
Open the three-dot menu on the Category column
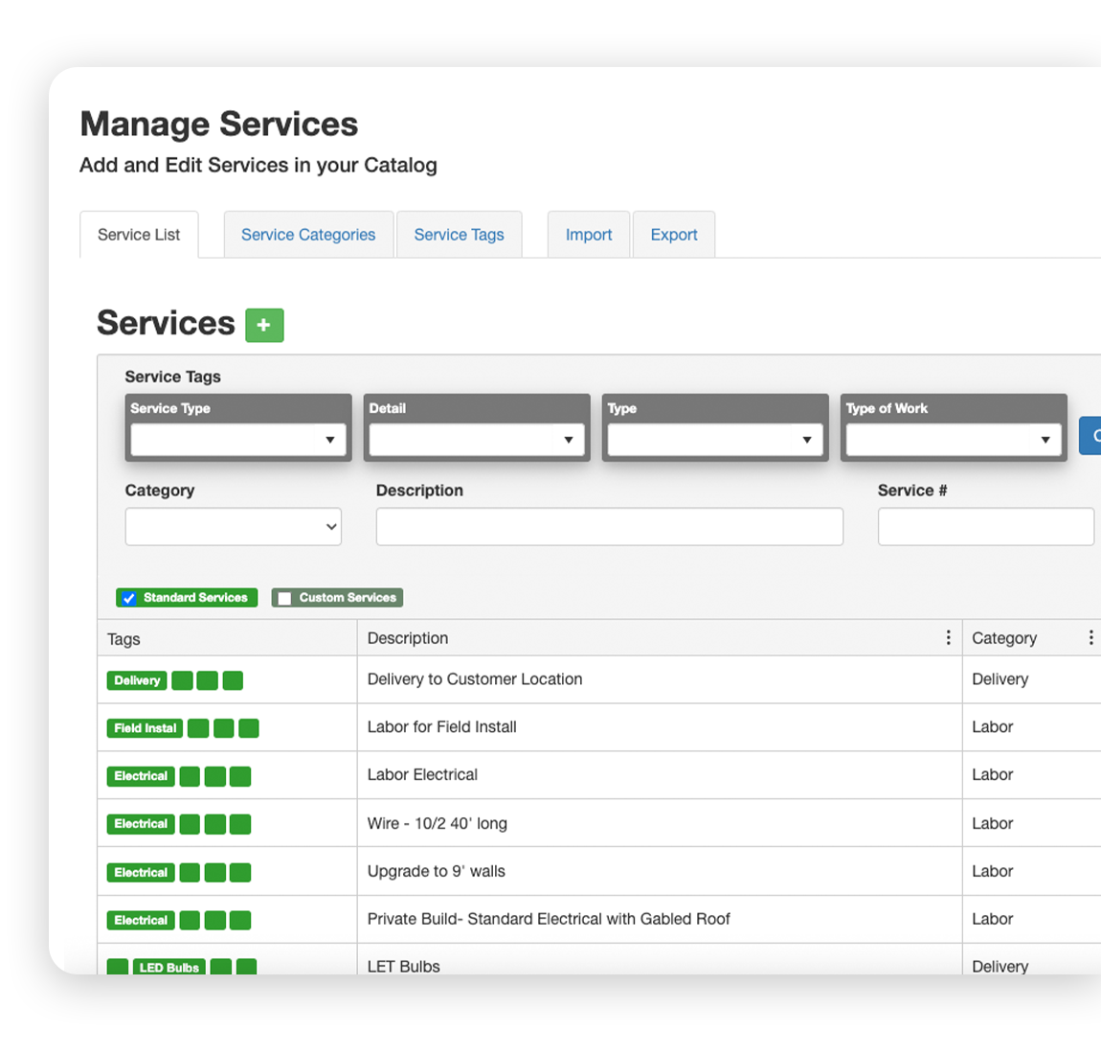tap(1090, 636)
